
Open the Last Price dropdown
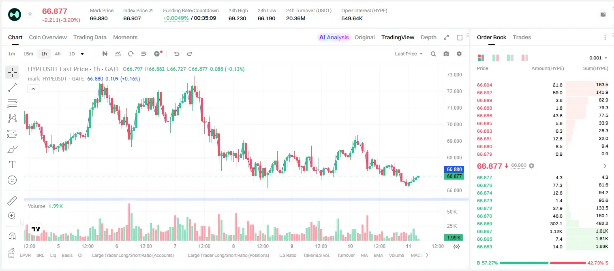409,54
